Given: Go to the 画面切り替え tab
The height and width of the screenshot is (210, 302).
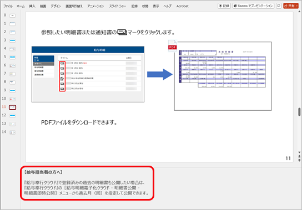Looking at the screenshot, I should 74,6.
